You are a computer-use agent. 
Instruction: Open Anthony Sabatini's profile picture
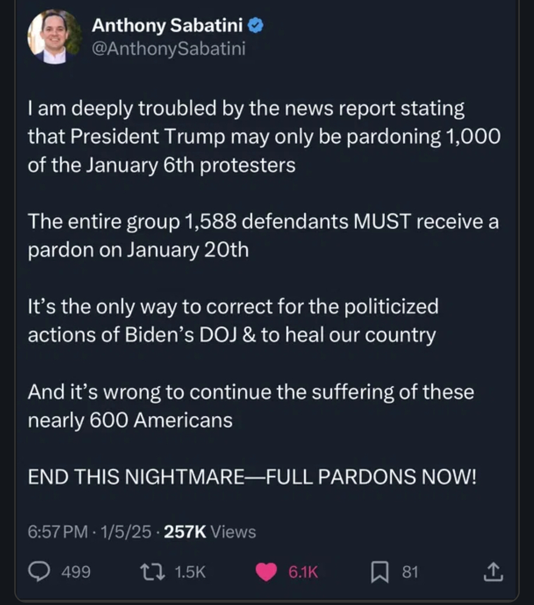click(x=54, y=37)
